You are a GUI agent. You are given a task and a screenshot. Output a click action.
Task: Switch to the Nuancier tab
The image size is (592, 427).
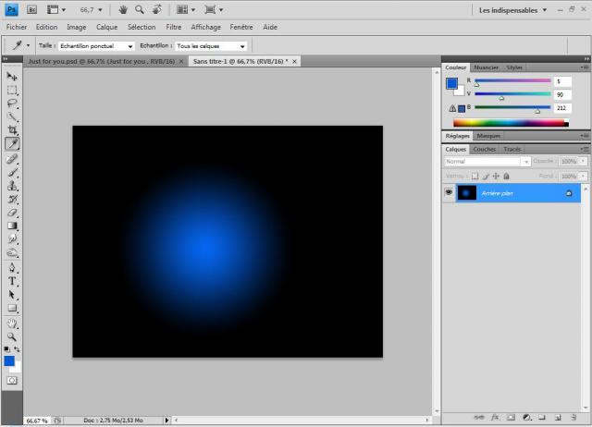click(487, 67)
